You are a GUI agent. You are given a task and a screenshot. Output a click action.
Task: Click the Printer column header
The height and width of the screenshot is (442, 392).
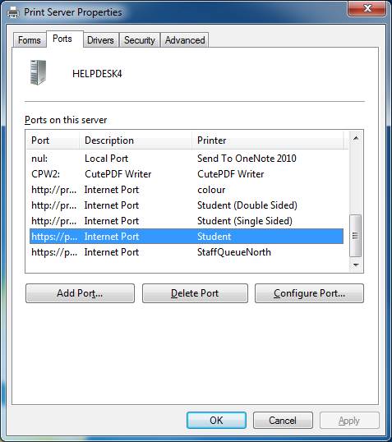268,140
